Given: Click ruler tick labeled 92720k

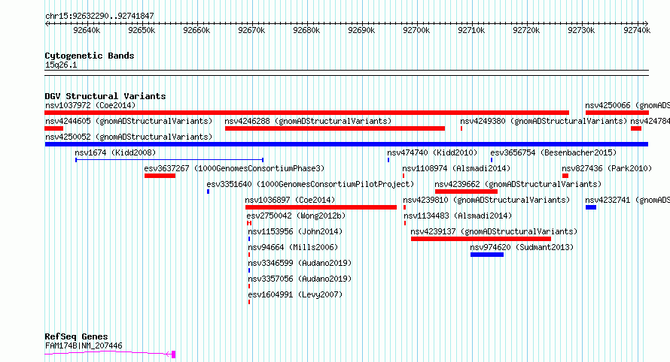Looking at the screenshot, I should 526,30.
